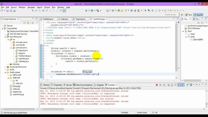
Task: Click Console horizontal scrollbar thumb
Action: click(x=53, y=109)
